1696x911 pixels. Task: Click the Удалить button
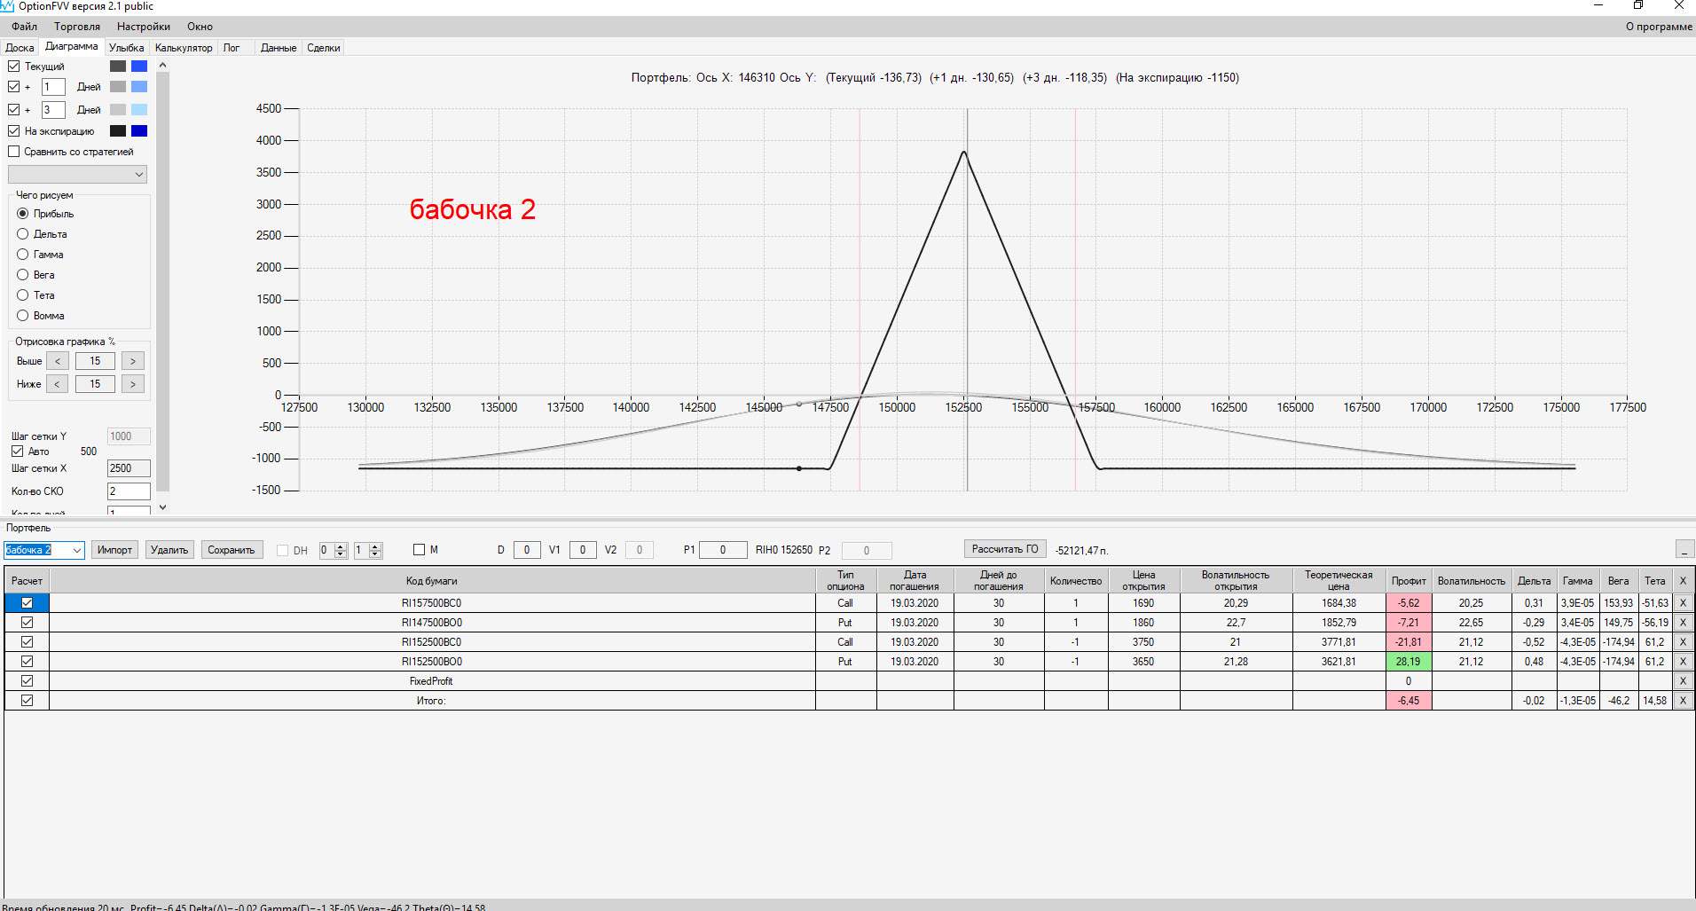click(x=169, y=550)
